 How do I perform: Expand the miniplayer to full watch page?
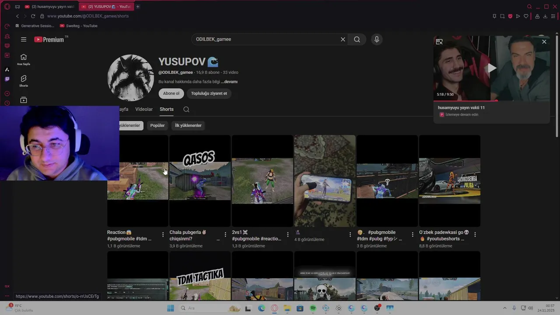[x=439, y=42]
